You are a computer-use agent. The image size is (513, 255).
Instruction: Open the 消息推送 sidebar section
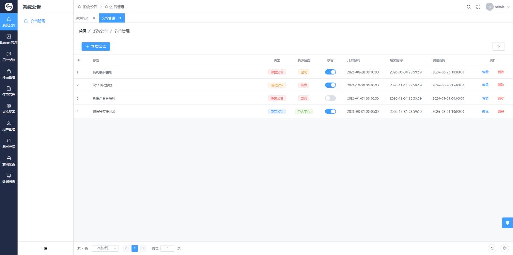(9, 143)
